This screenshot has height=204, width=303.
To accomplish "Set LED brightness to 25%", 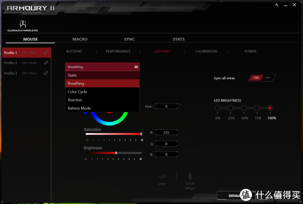I will pyautogui.click(x=230, y=108).
